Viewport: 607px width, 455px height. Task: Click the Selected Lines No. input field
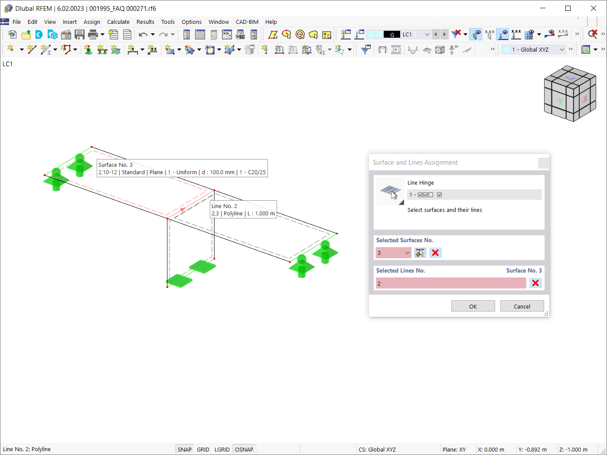(x=451, y=283)
